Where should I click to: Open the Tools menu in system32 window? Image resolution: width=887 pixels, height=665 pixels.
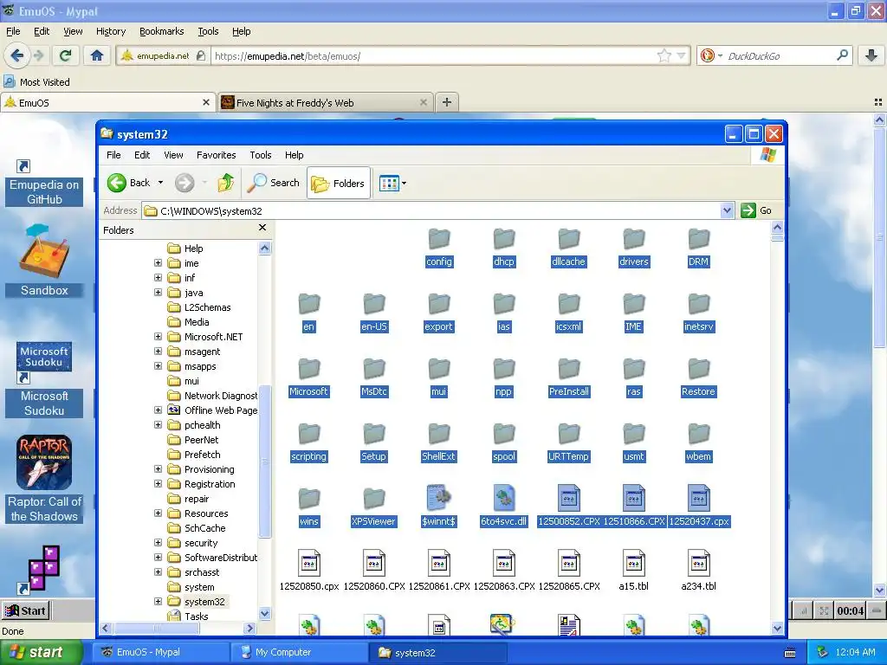[x=260, y=155]
